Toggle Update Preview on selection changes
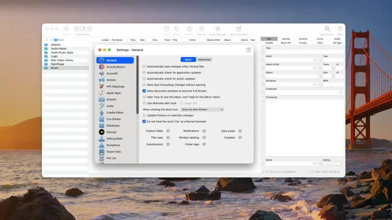This screenshot has width=392, height=220. [x=144, y=115]
